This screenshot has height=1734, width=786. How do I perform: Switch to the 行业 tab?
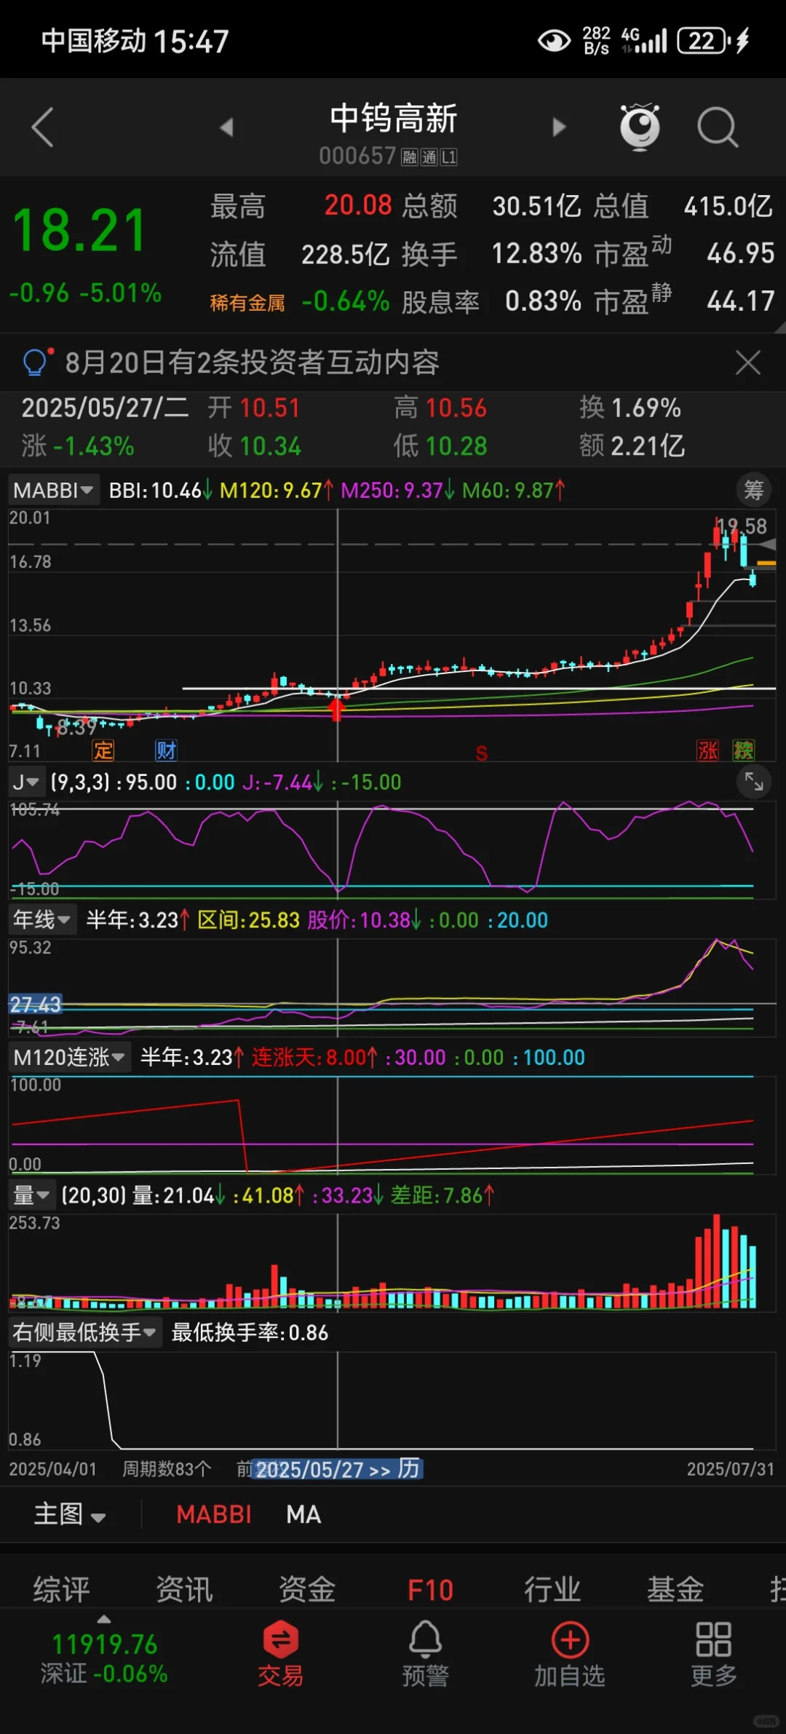coord(552,1590)
